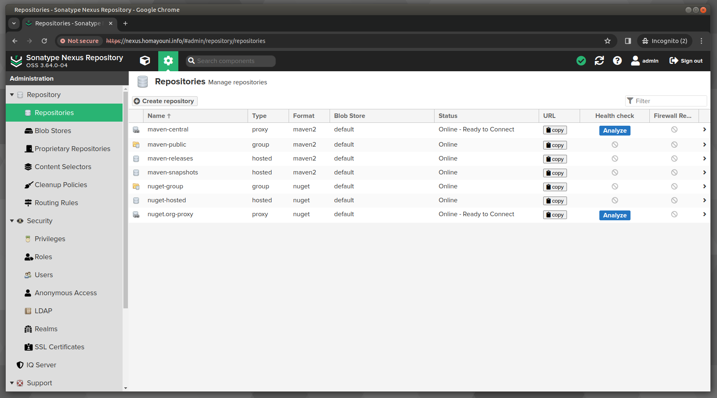Open Cleanup Policies menu item
The height and width of the screenshot is (398, 717).
tap(64, 185)
